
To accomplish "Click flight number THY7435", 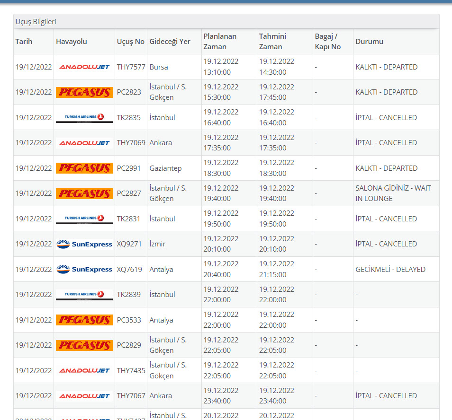I will (131, 371).
